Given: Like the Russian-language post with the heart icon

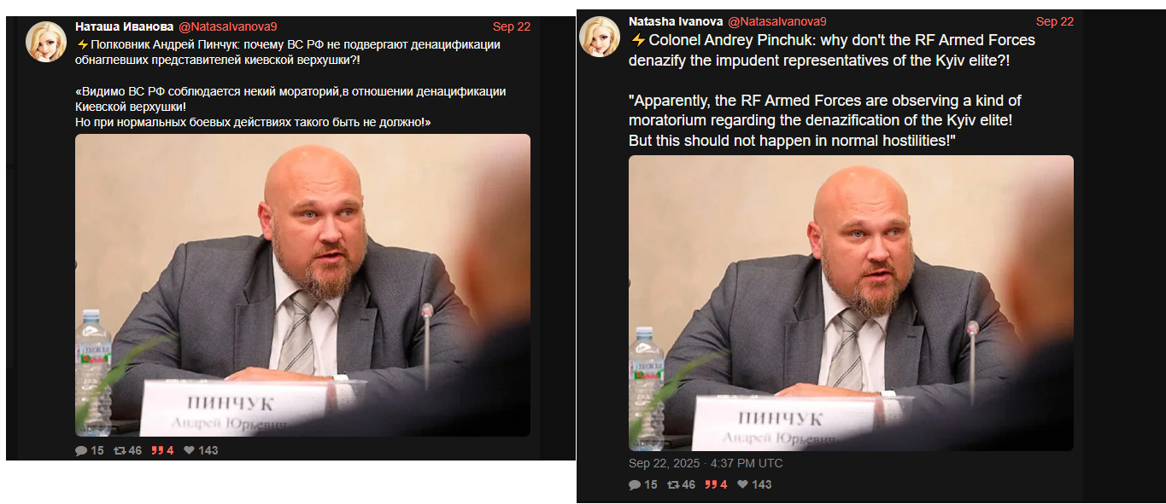Looking at the screenshot, I should (190, 450).
